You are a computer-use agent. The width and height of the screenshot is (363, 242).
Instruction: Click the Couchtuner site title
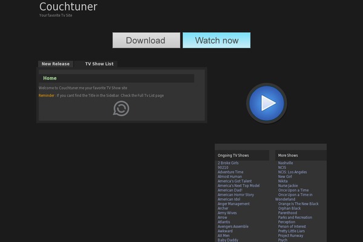68,7
